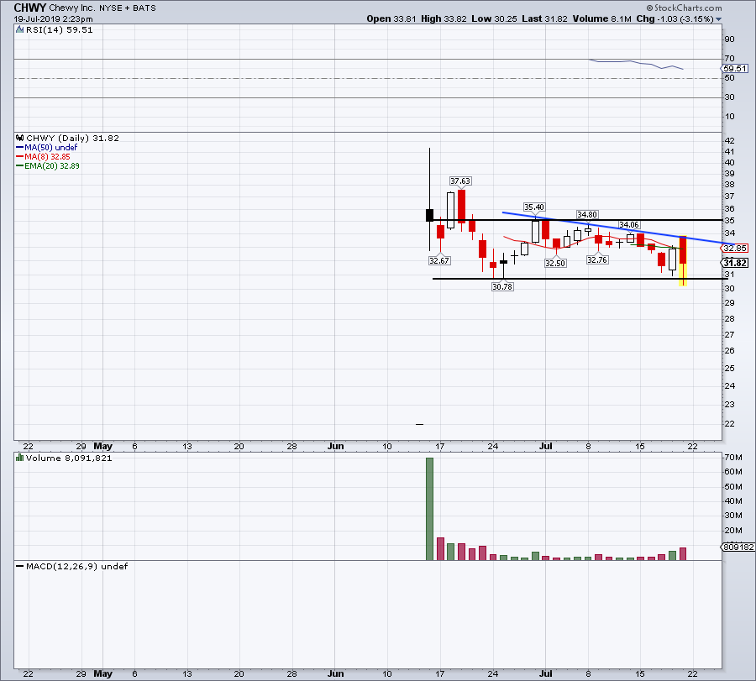
Task: Click the 'Chewy Inc.' company name
Action: [x=72, y=8]
